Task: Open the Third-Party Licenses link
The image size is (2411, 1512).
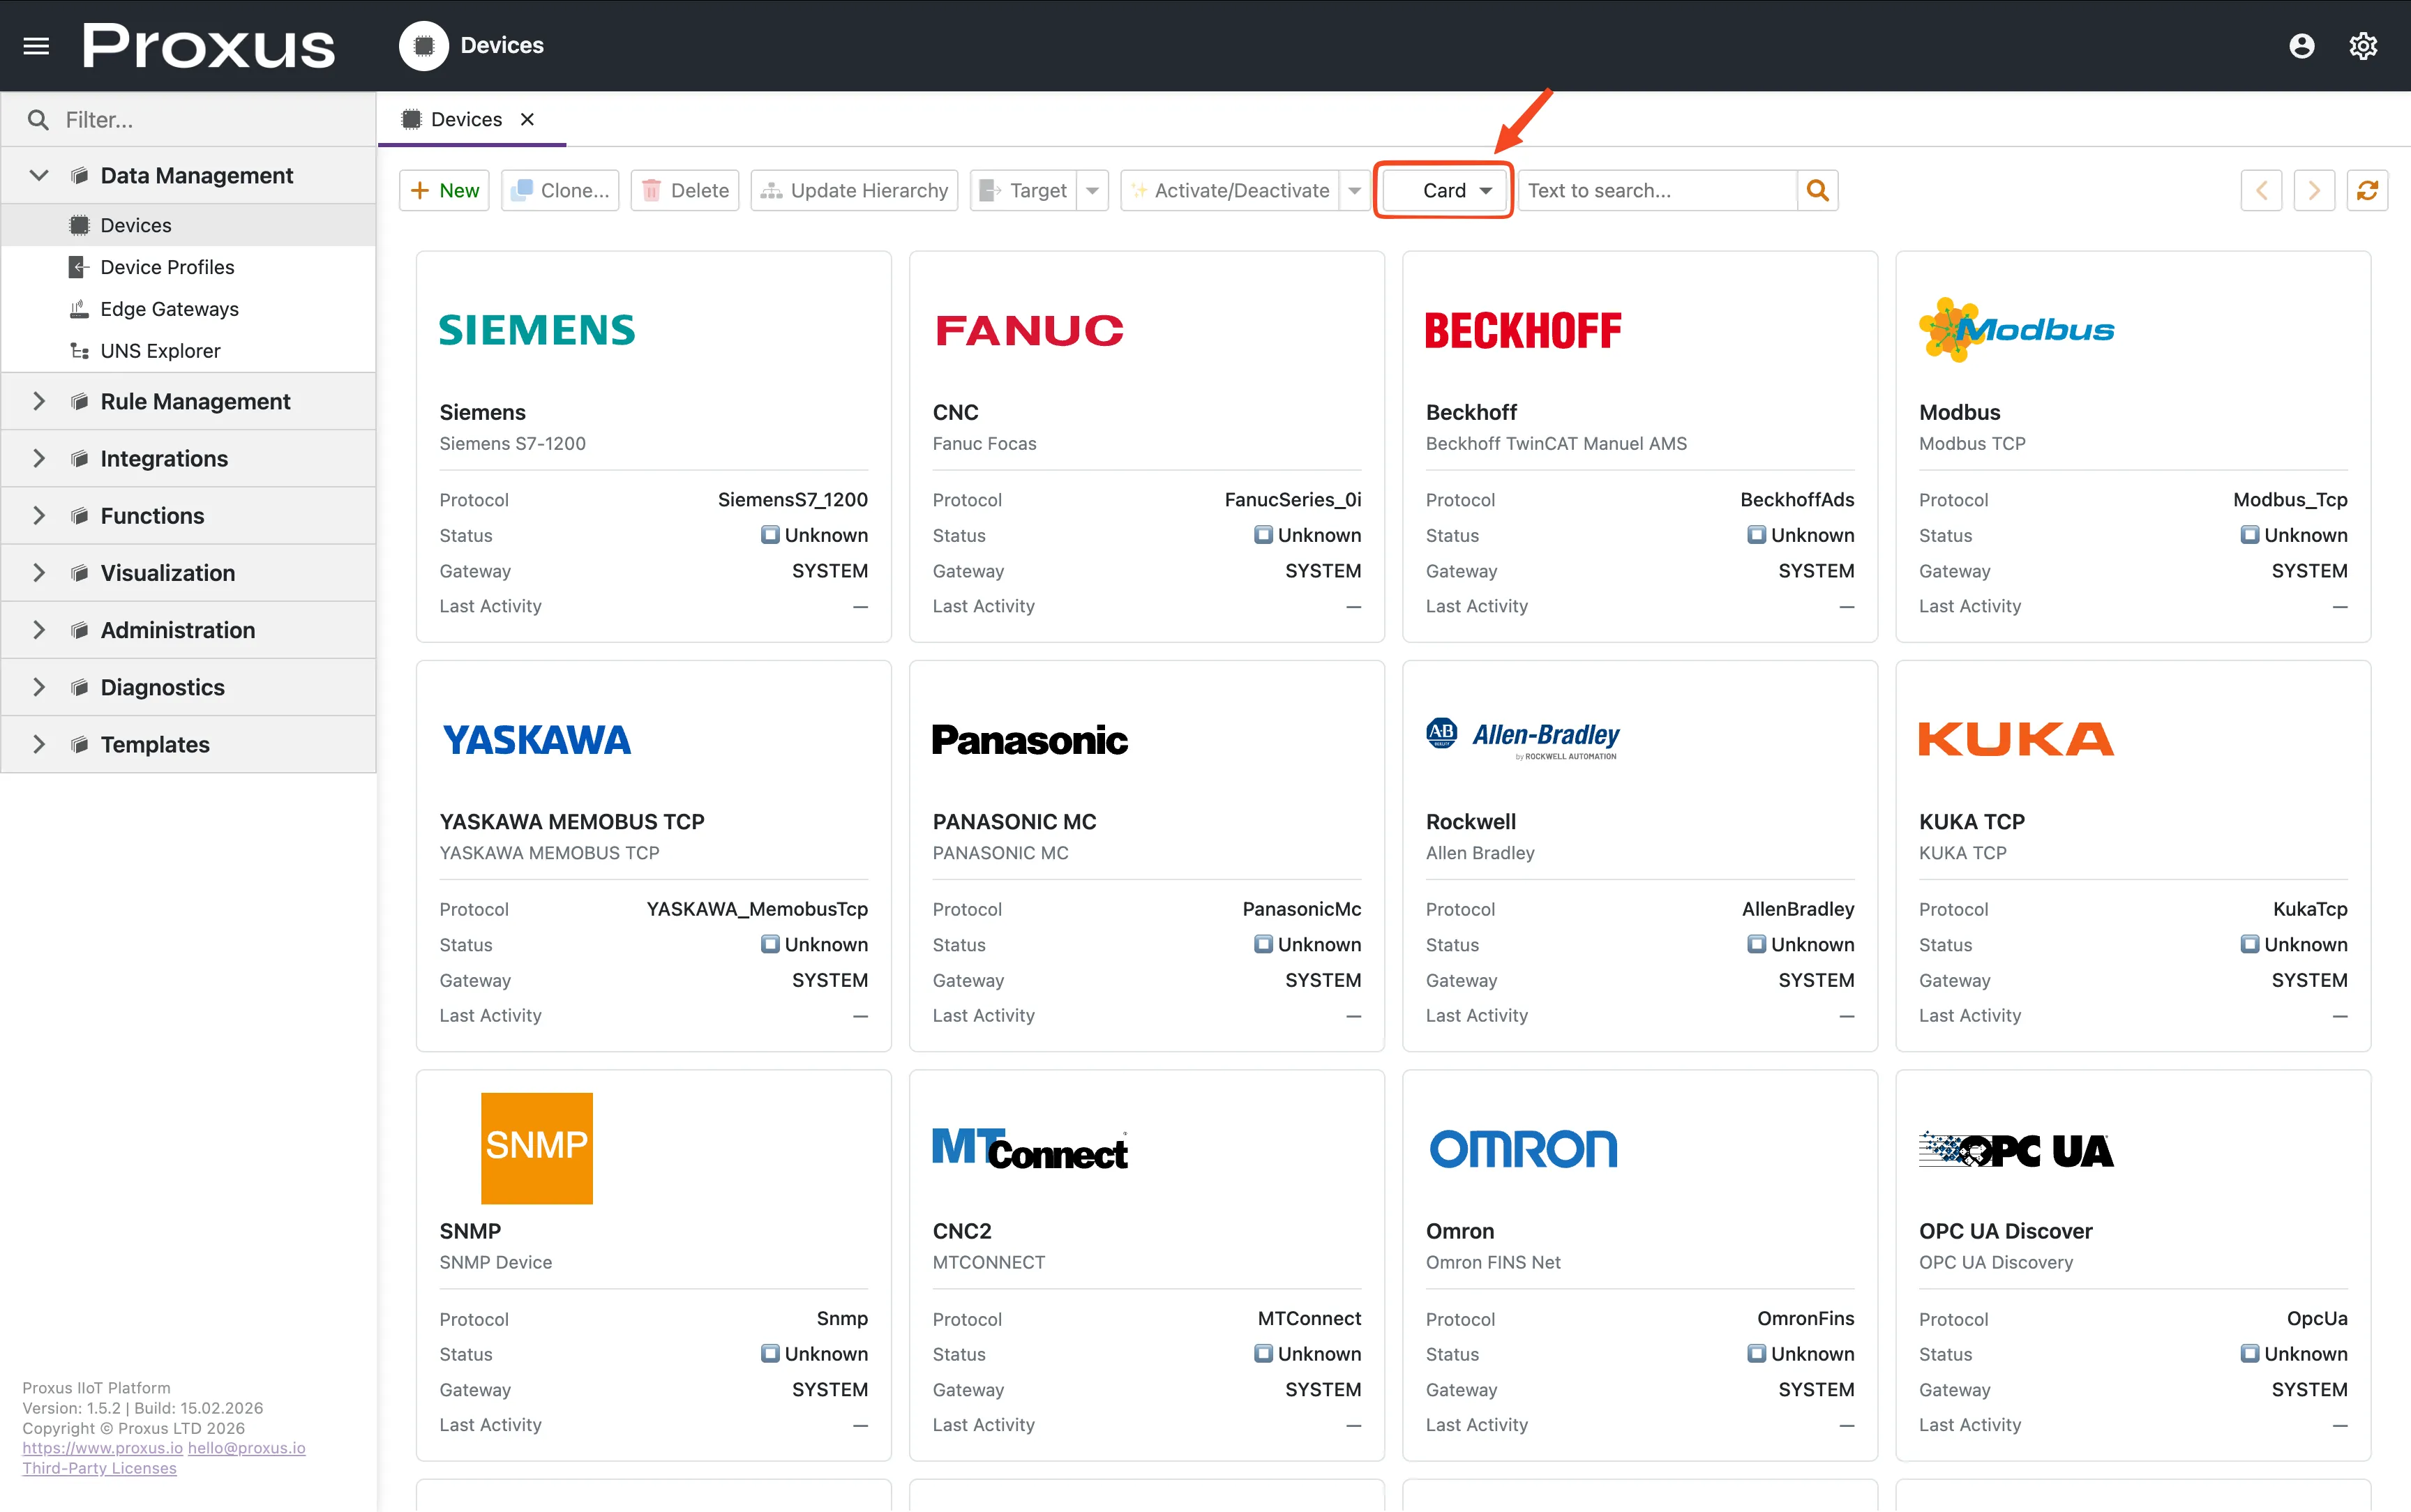Action: point(99,1467)
